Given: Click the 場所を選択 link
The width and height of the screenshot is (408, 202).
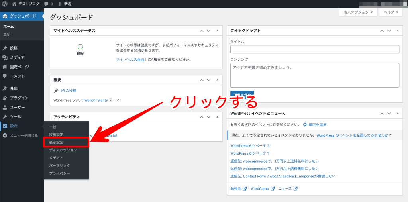Looking at the screenshot, I should [318, 125].
